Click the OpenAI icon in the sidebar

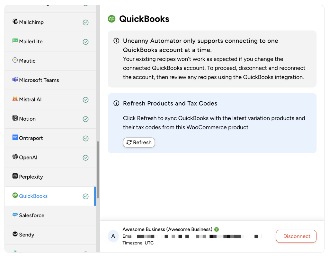[15, 157]
